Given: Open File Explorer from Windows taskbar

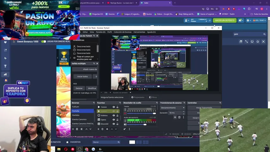Looking at the screenshot, I should coord(59,149).
